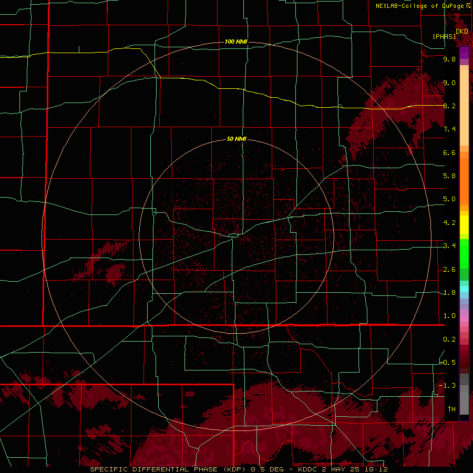The width and height of the screenshot is (473, 473).
Task: Click the -0.5 value on the color scale
Action: click(448, 363)
